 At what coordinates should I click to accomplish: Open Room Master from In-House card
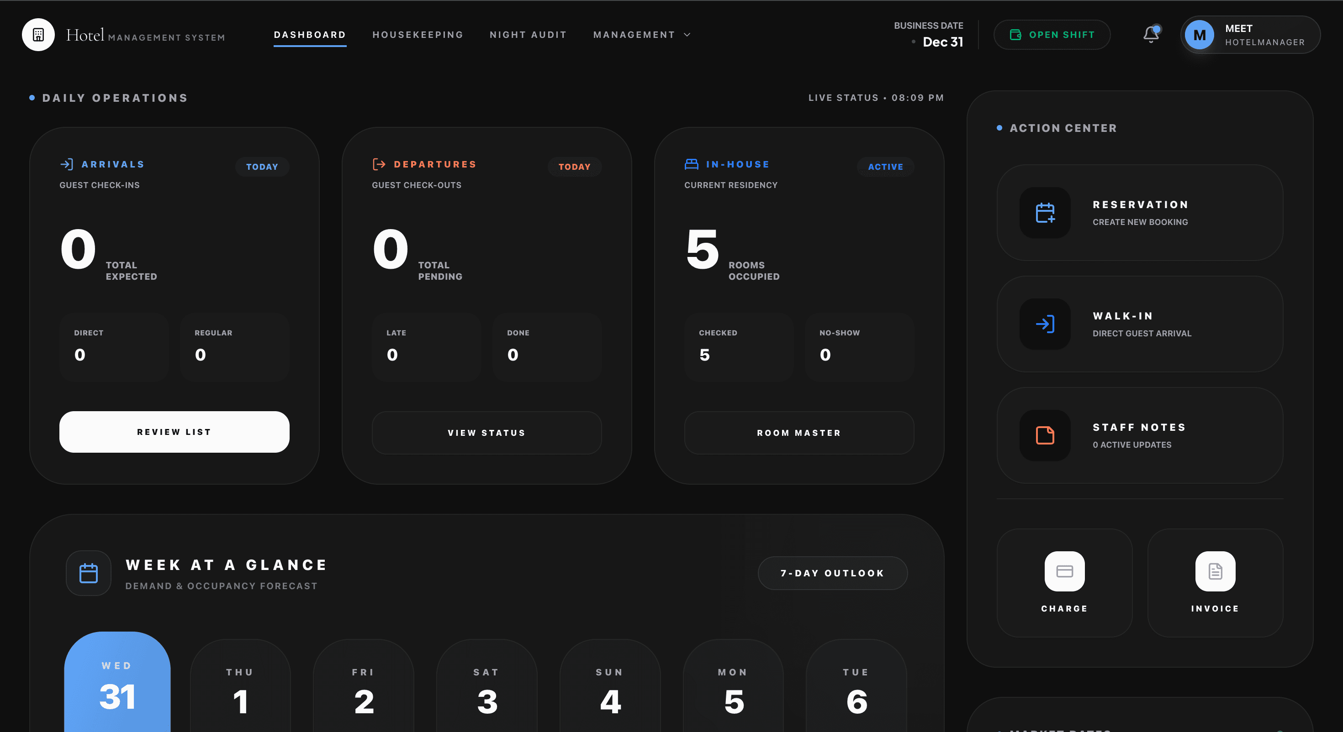point(798,433)
